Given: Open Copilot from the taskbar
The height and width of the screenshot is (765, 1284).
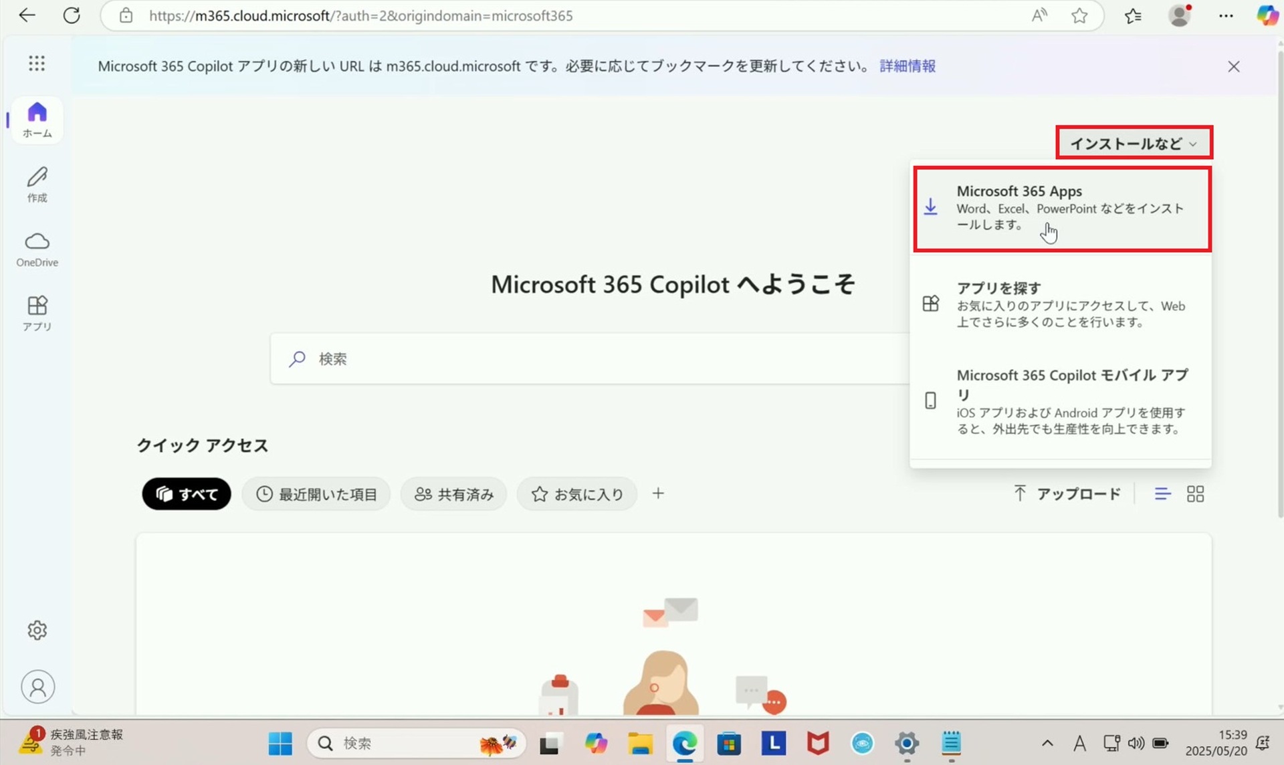Looking at the screenshot, I should [595, 743].
